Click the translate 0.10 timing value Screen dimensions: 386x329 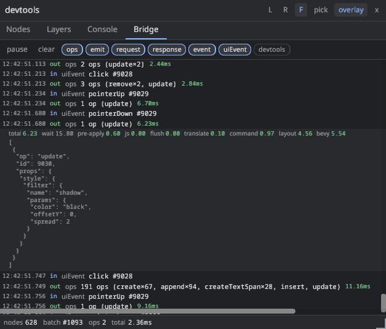point(204,134)
